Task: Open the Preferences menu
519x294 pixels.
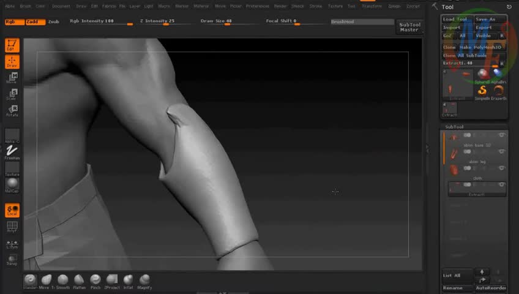Action: coord(258,6)
